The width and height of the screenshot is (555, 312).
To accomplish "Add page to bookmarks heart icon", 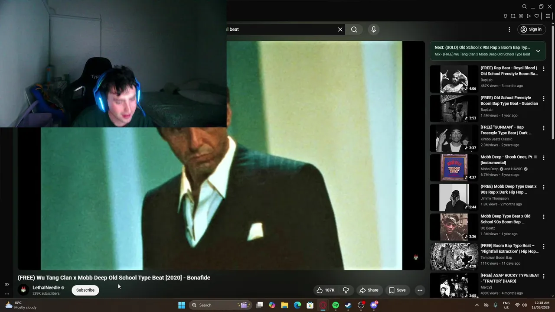I will (536, 16).
